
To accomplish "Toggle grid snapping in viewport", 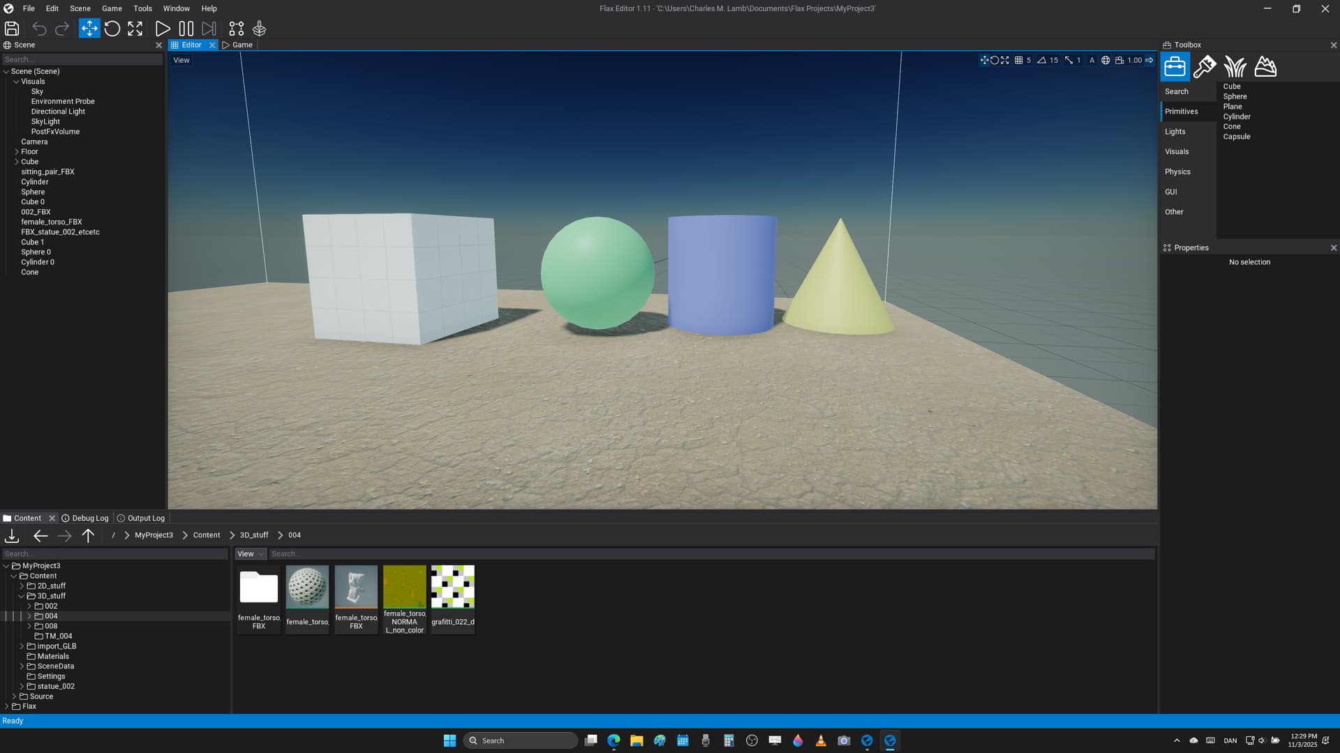I will pyautogui.click(x=1019, y=61).
